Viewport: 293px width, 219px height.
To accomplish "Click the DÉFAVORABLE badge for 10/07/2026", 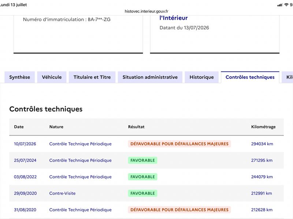I will (179, 144).
